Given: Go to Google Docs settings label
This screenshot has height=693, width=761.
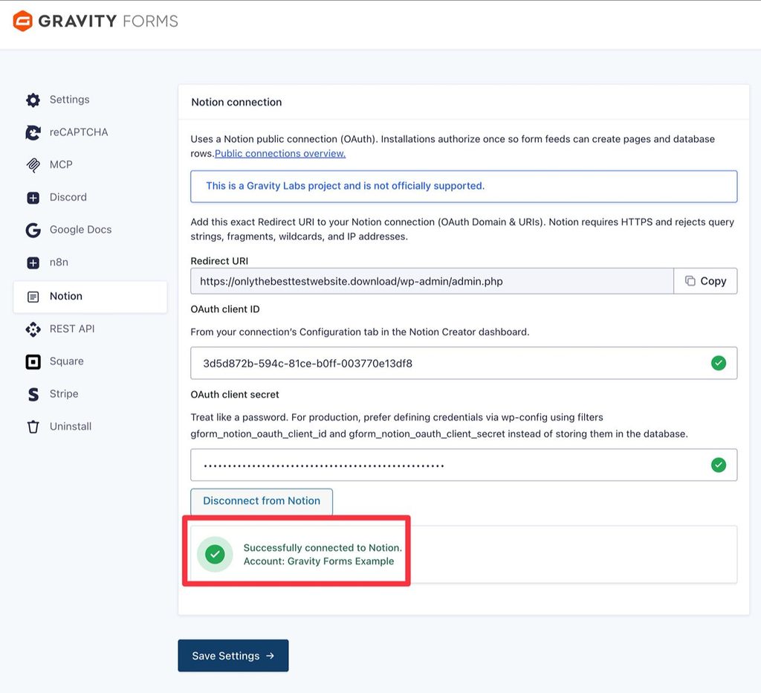Looking at the screenshot, I should coord(80,230).
